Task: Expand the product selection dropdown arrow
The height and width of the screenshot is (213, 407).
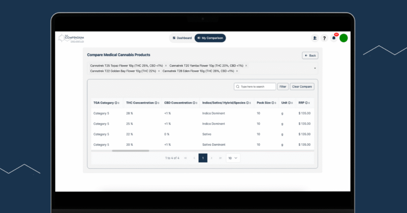Action: click(315, 68)
